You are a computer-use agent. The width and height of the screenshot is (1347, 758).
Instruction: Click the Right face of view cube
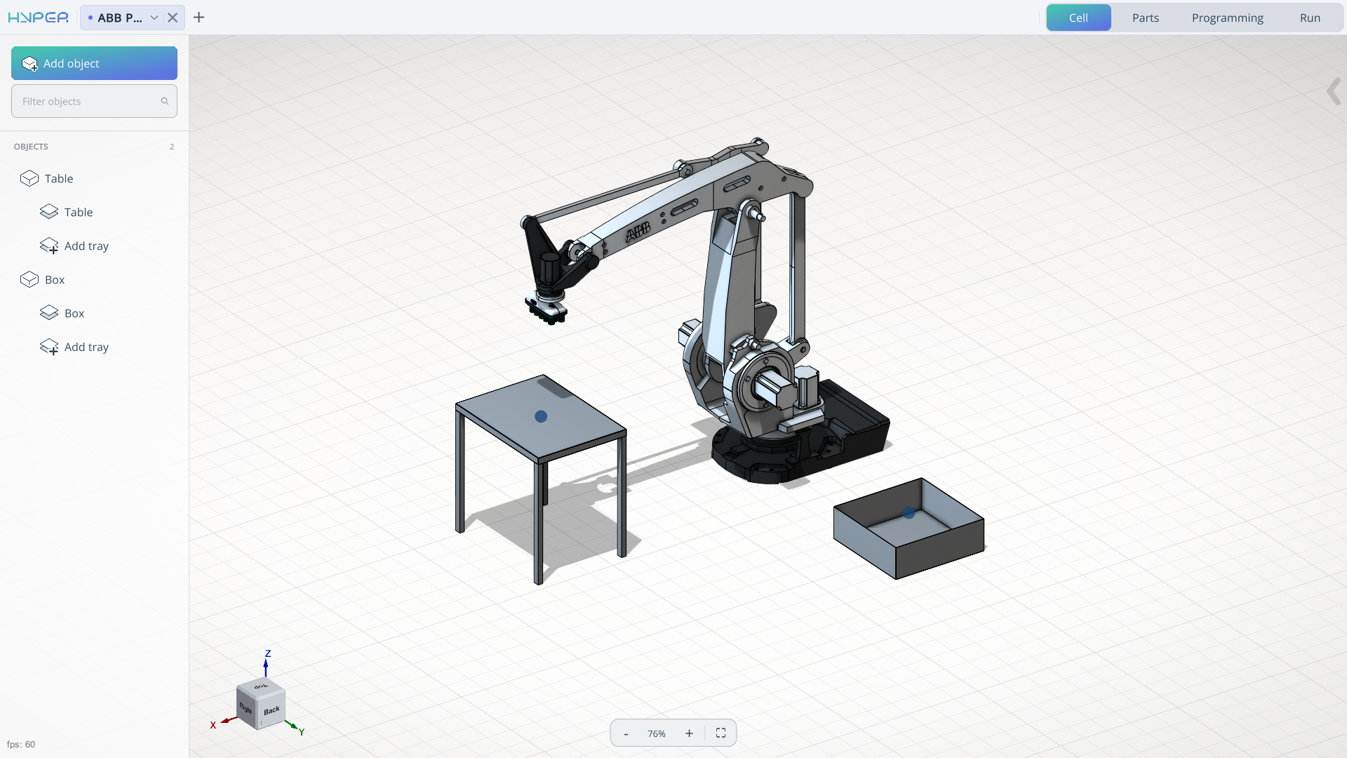[x=246, y=707]
